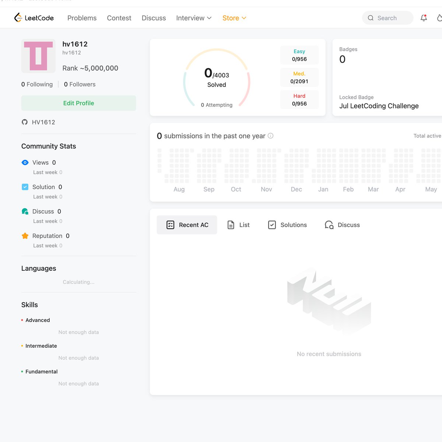The image size is (442, 442).
Task: Click the Search input field
Action: coord(388,18)
